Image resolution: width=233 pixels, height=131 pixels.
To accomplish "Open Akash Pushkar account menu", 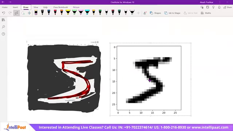I will tap(206, 2).
